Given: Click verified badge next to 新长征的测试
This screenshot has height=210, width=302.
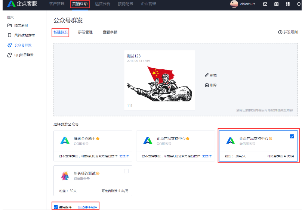Looking at the screenshot, I should [x=98, y=173].
